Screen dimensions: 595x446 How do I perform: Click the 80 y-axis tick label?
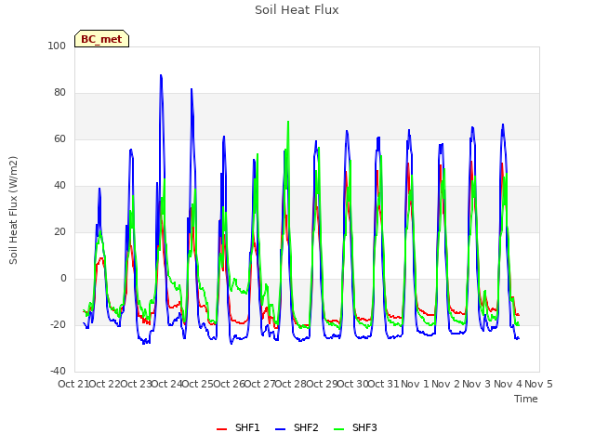(x=59, y=93)
